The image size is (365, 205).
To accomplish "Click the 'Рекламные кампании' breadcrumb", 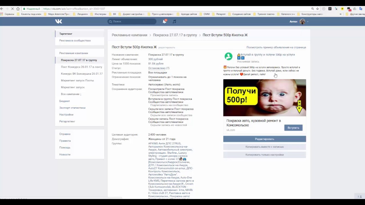I will [x=129, y=35].
